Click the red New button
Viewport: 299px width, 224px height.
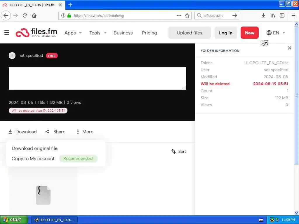[x=249, y=33]
